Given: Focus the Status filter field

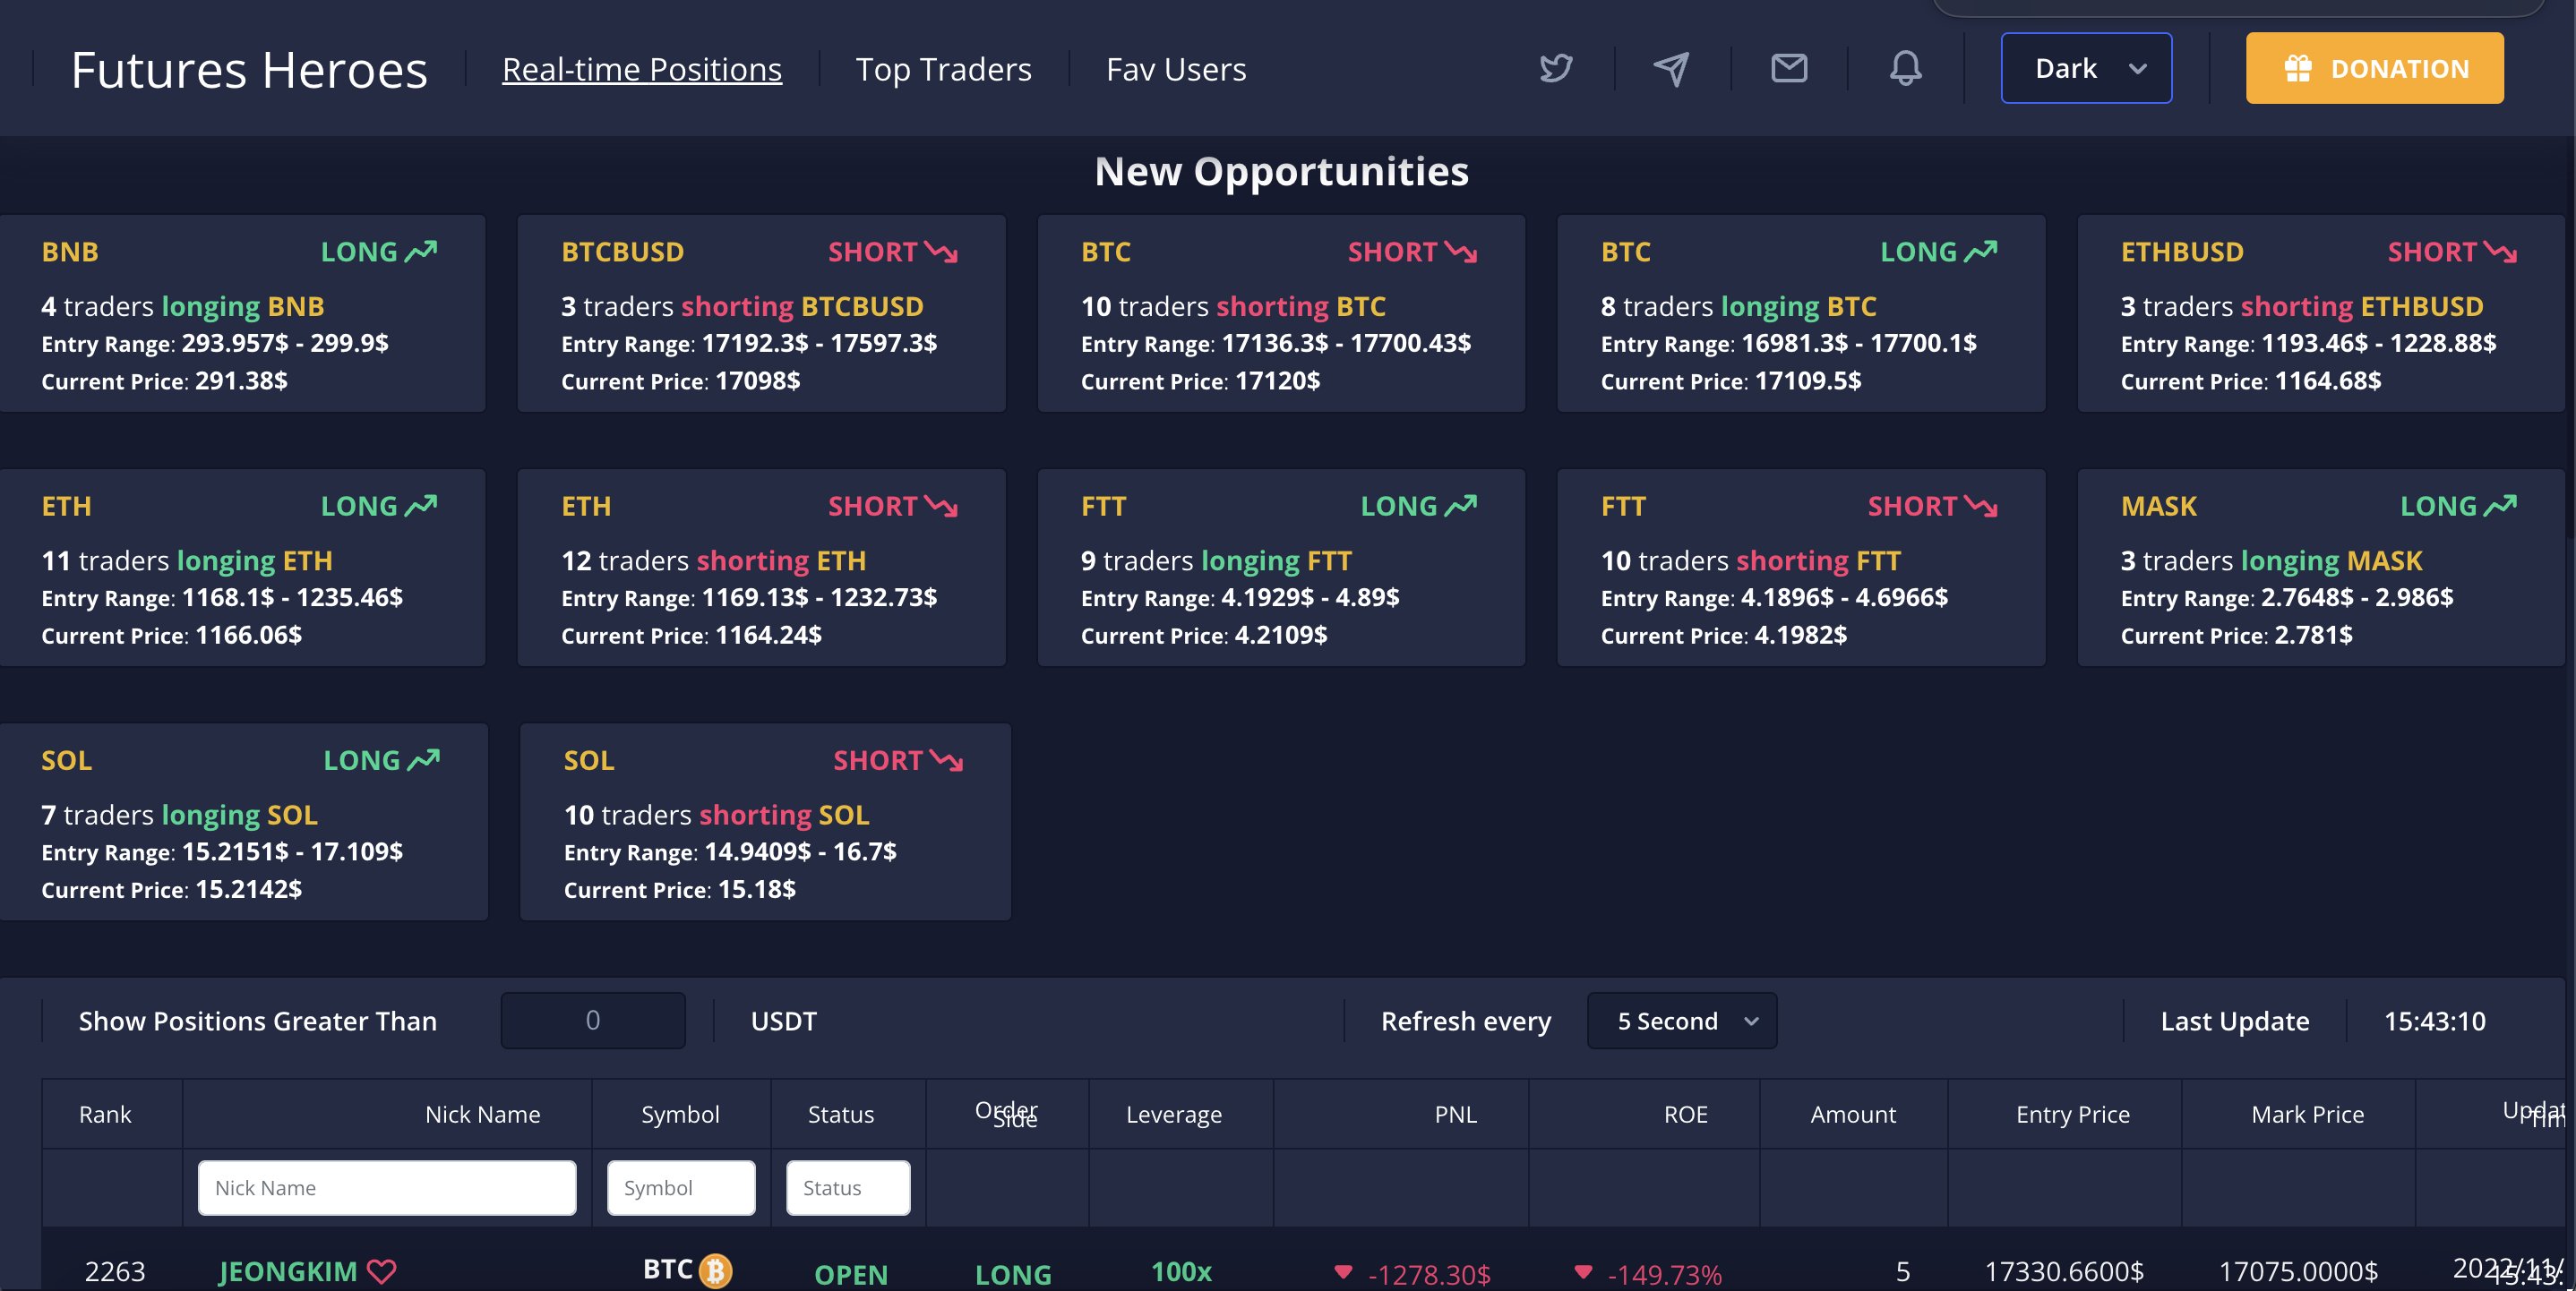Looking at the screenshot, I should coord(848,1187).
